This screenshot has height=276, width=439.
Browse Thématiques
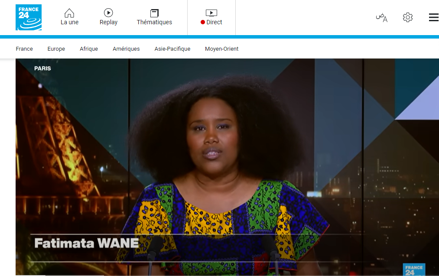154,22
